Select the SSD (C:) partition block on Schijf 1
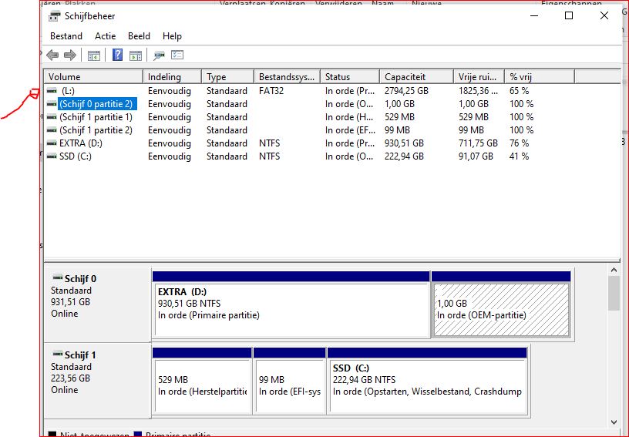This screenshot has height=437, width=629. point(428,385)
